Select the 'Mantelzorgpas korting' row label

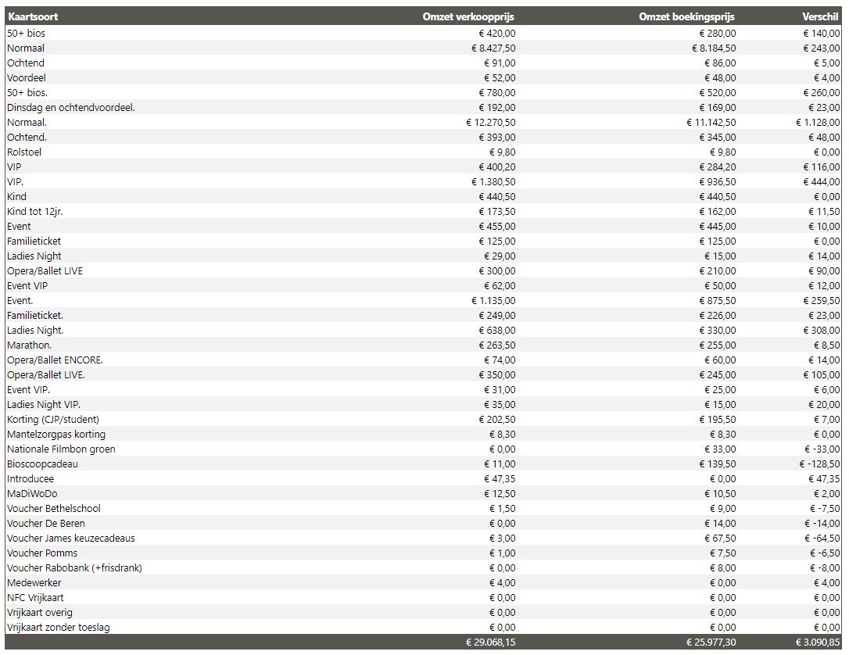56,434
